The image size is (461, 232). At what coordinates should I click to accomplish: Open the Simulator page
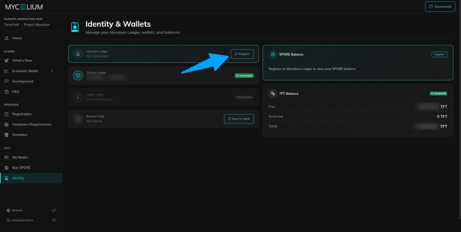coord(20,135)
